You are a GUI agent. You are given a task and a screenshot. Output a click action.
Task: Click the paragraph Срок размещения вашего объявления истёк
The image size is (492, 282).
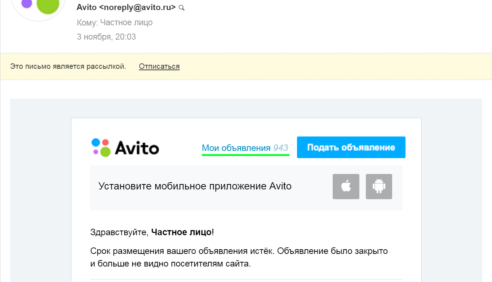(239, 257)
